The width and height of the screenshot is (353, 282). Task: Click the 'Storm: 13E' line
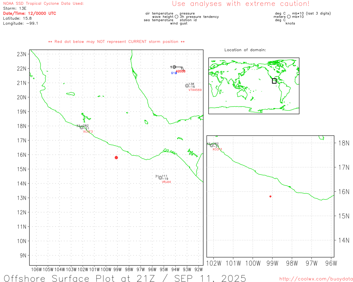click(15, 9)
